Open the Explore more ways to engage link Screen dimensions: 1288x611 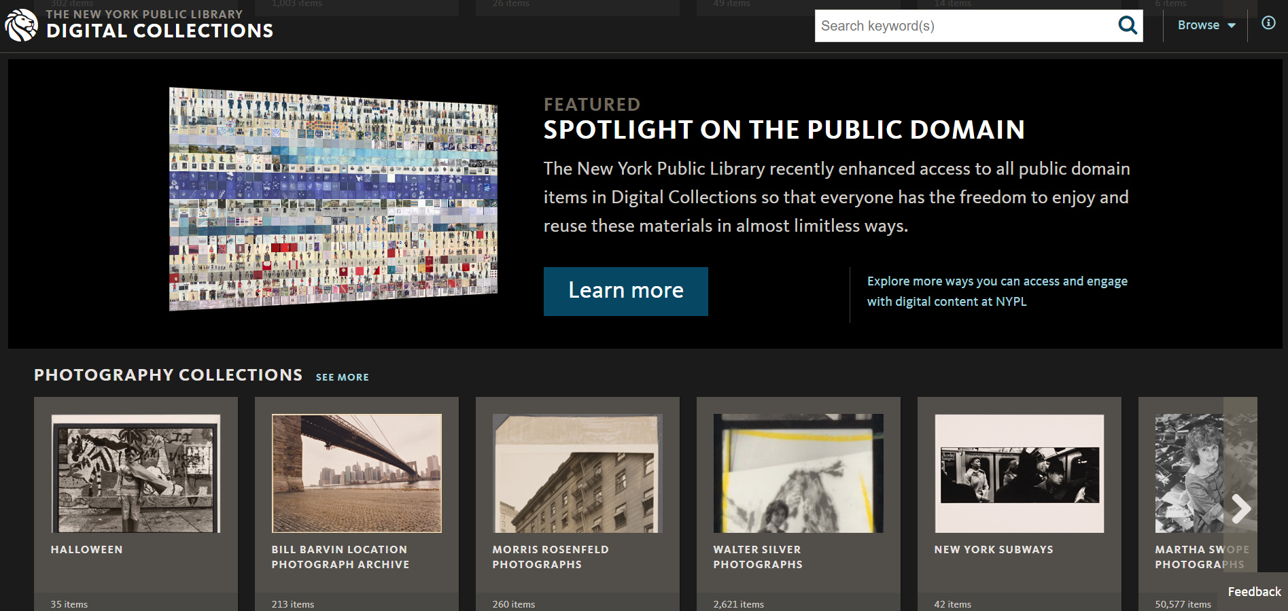[x=996, y=291]
